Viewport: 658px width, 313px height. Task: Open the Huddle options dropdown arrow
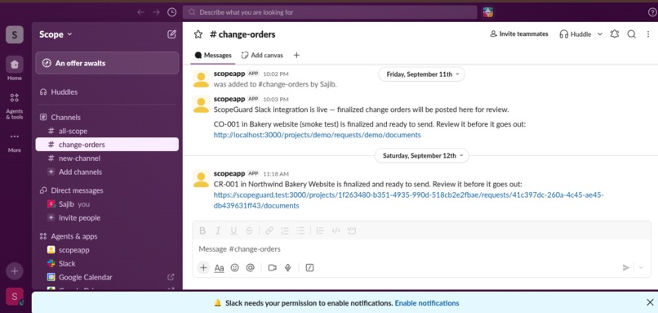pos(600,34)
